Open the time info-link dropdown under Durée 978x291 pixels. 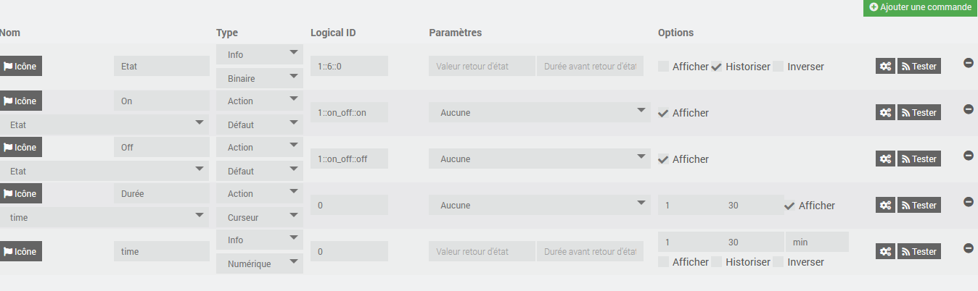[x=105, y=217]
